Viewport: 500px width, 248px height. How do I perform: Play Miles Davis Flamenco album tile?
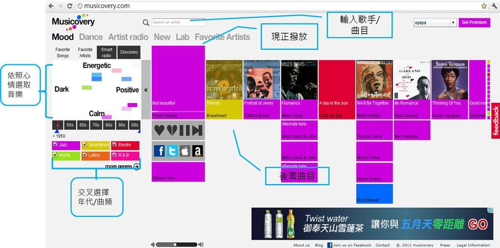tap(299, 90)
